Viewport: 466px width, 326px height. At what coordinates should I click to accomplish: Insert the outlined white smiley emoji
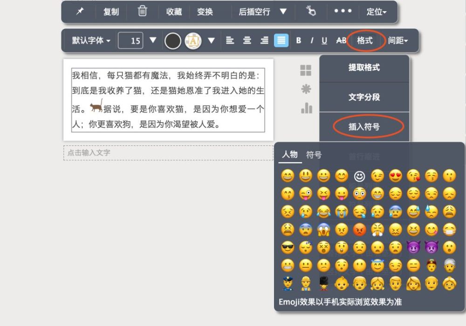coord(359,176)
